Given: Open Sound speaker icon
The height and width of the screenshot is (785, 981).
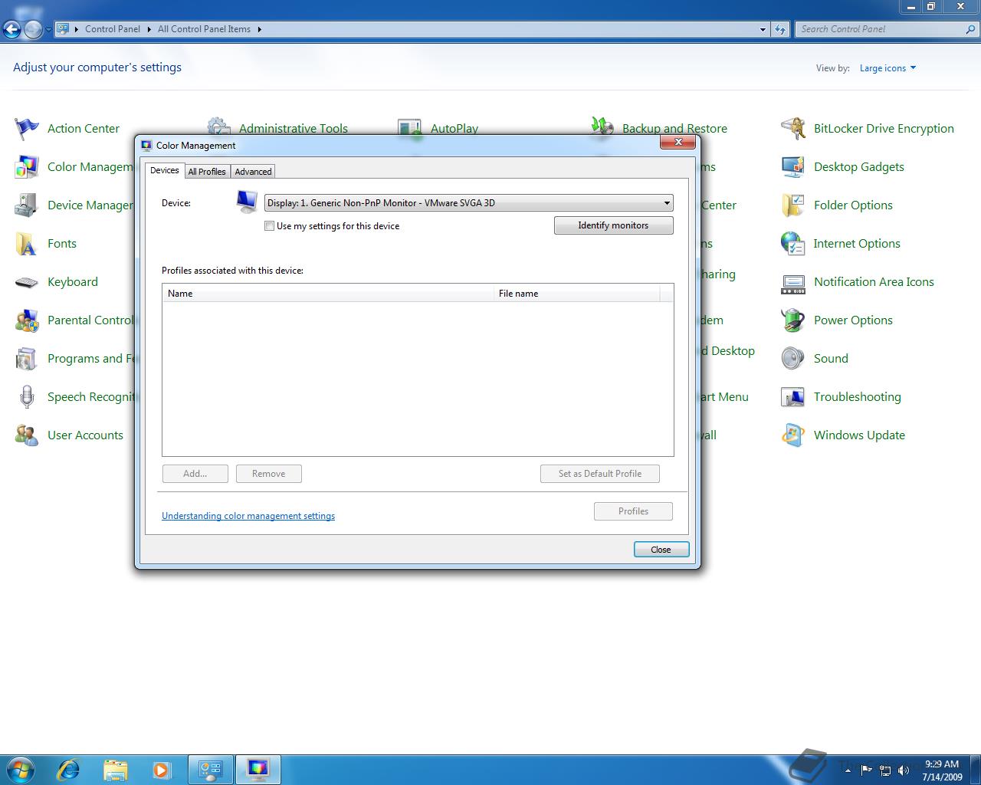Looking at the screenshot, I should 793,358.
